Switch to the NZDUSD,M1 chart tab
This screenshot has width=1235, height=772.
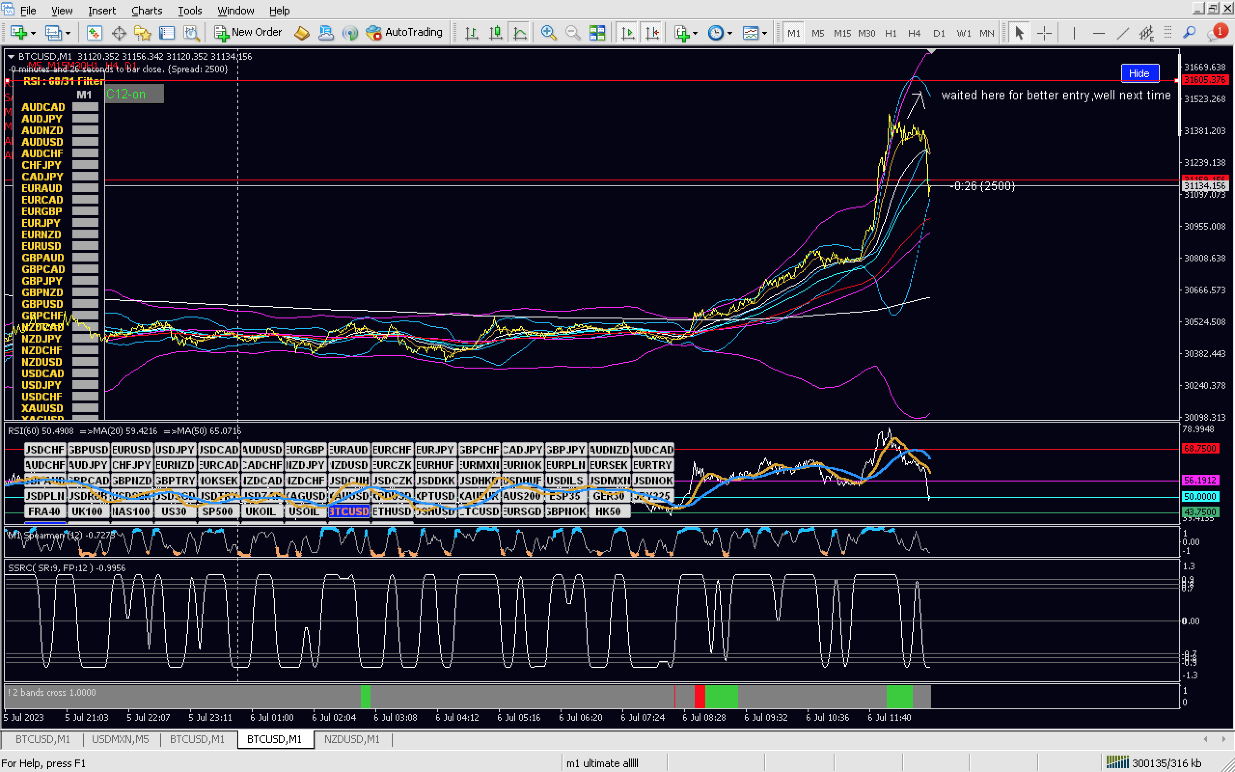352,739
